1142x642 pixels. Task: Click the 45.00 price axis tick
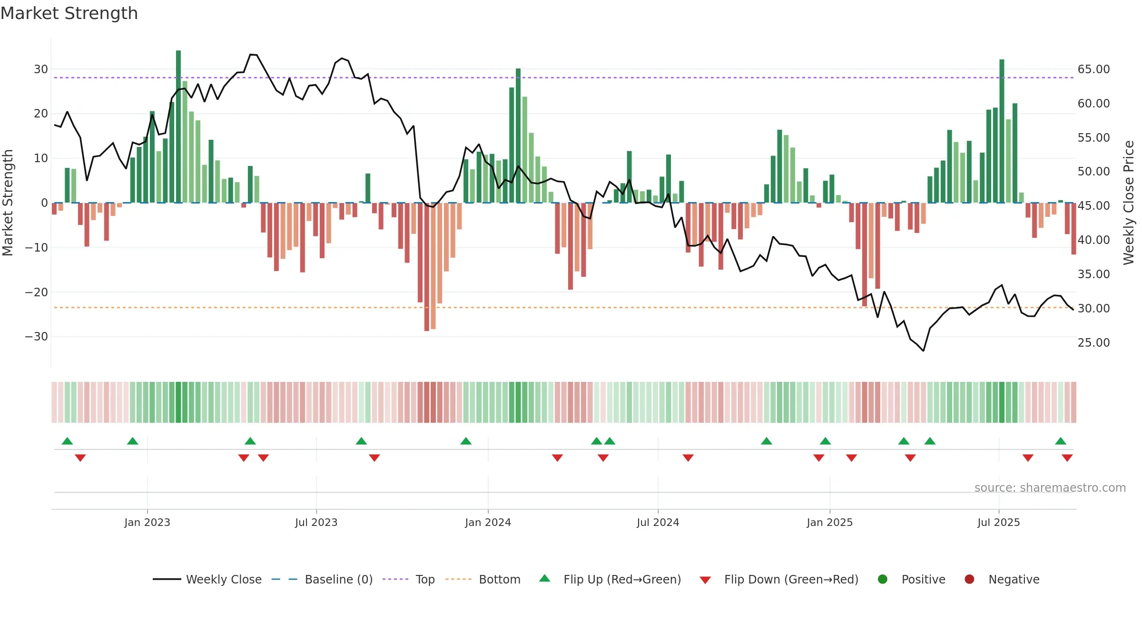pos(1093,206)
